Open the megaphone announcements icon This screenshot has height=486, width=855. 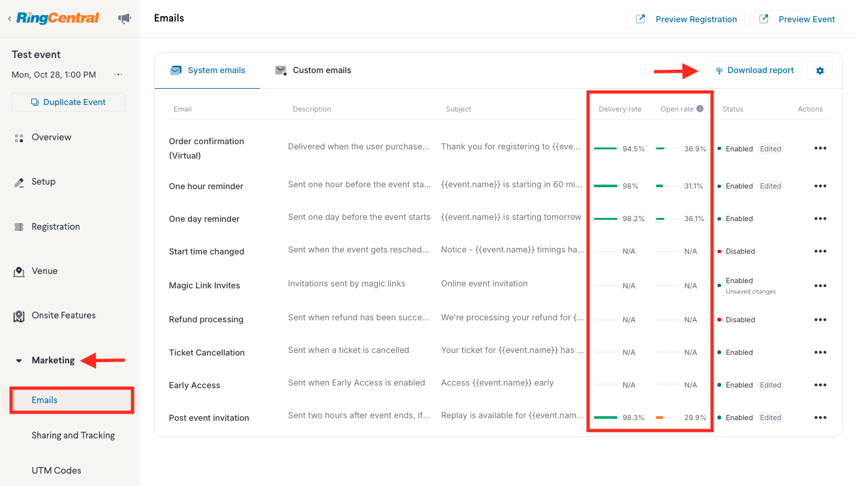124,19
